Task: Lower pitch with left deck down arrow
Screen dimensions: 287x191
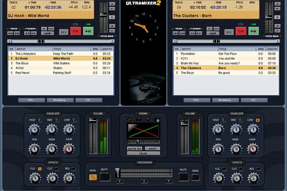Action: pyautogui.click(x=112, y=9)
